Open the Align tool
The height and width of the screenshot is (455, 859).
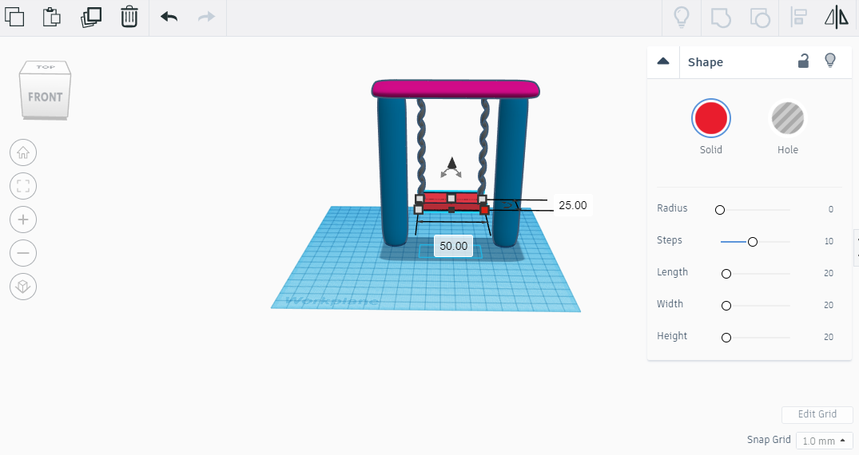coord(799,18)
